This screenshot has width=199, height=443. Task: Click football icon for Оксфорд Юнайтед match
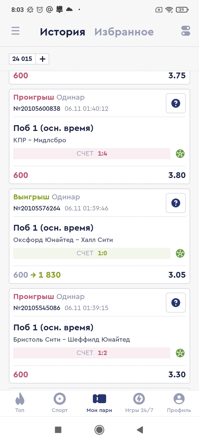(180, 253)
